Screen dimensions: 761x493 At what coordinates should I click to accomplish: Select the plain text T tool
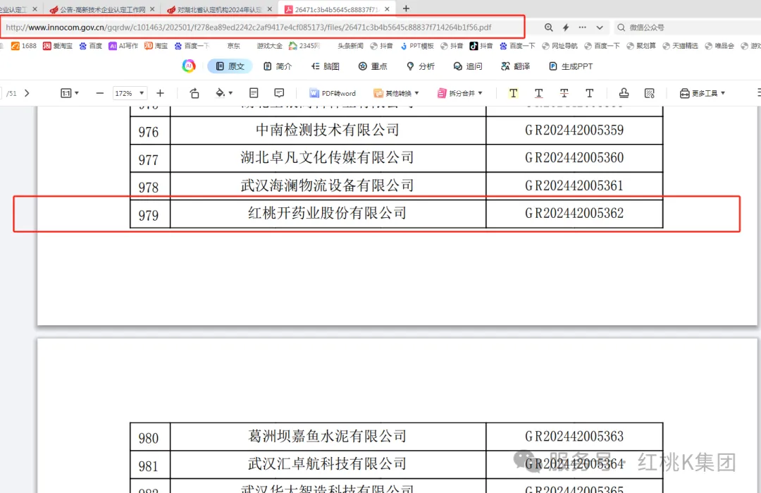[589, 93]
